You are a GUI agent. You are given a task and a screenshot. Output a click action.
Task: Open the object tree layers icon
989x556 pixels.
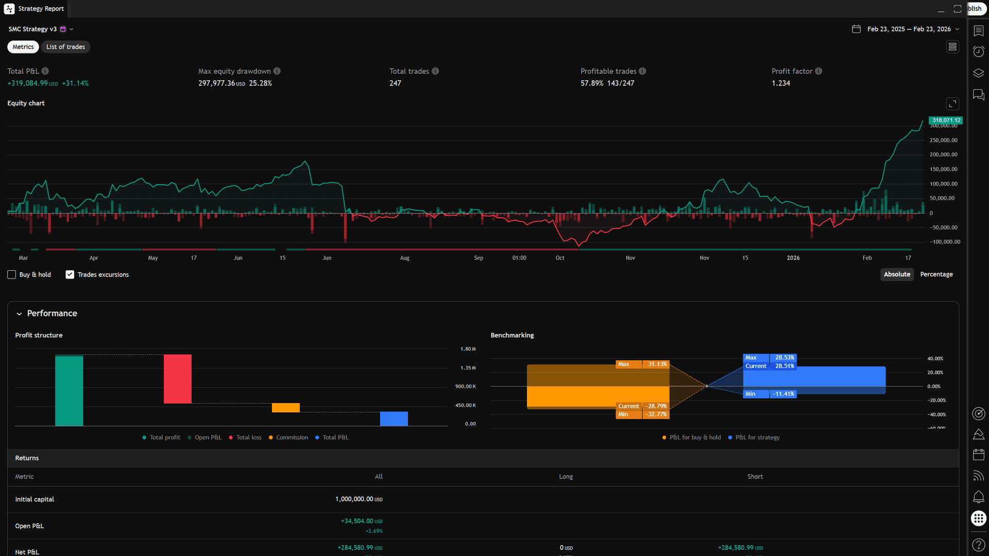978,73
